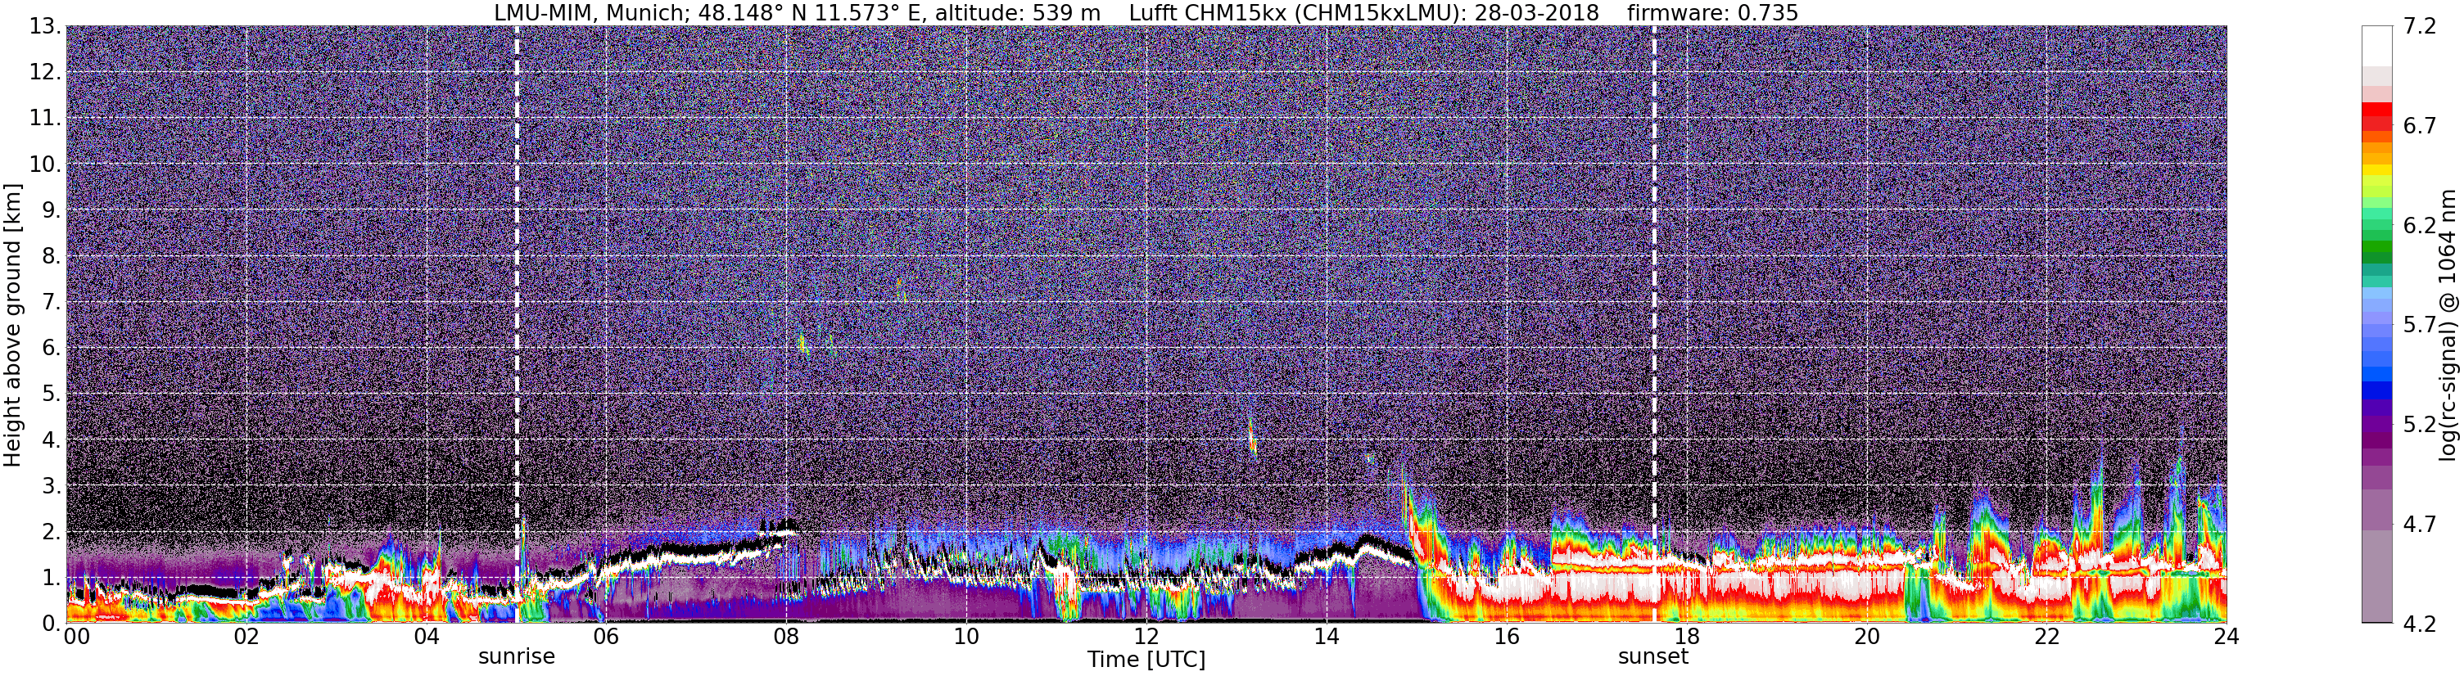Click the 'sunrise' label below the axis
This screenshot has width=2464, height=676.
pyautogui.click(x=517, y=657)
